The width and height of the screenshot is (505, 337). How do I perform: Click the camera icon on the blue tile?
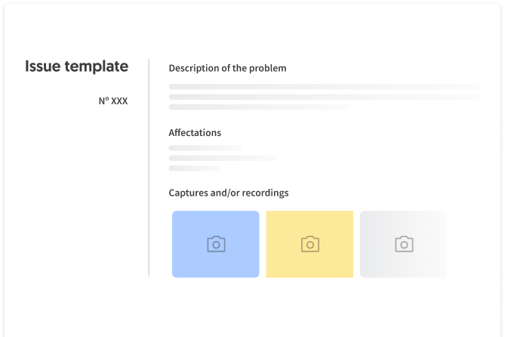click(x=216, y=244)
